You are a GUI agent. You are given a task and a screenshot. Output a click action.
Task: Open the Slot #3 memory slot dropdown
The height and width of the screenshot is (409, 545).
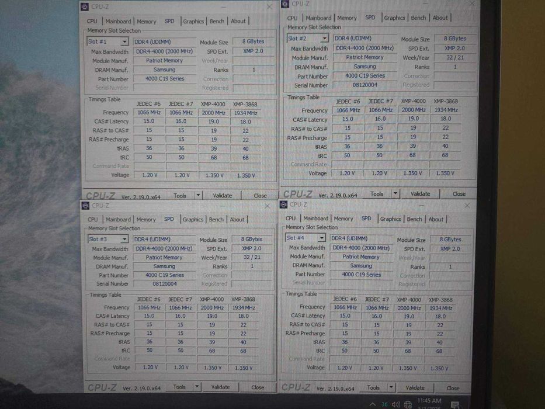[x=109, y=239]
